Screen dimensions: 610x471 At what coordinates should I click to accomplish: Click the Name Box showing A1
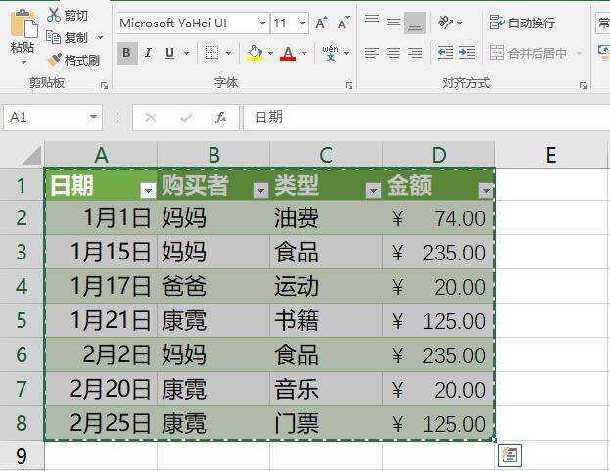(46, 118)
